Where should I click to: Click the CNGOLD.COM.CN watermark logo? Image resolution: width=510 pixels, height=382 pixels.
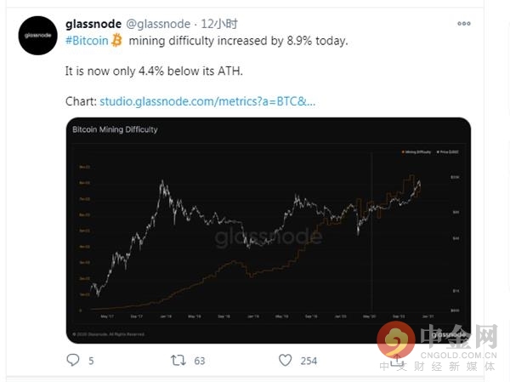(x=438, y=347)
